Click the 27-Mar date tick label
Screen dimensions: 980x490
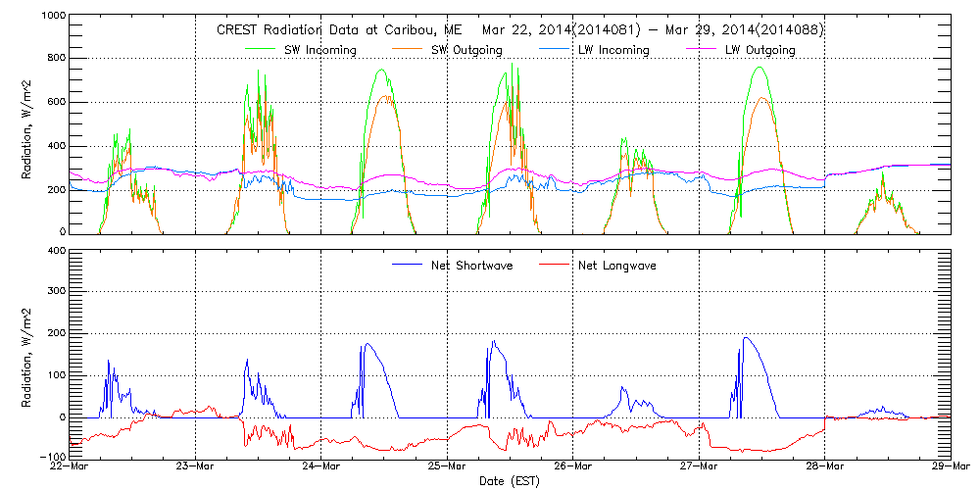tap(699, 466)
